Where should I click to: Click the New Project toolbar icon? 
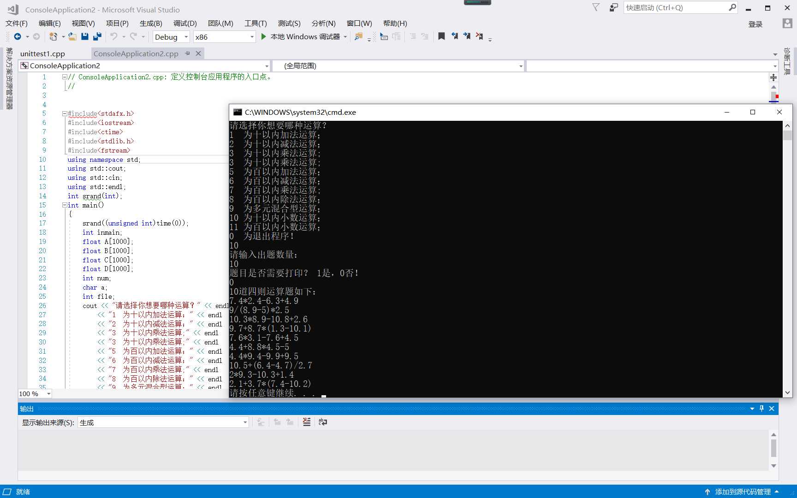tap(54, 36)
